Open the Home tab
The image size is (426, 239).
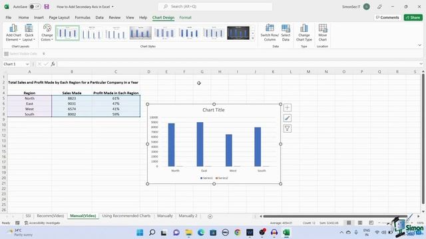tap(24, 17)
